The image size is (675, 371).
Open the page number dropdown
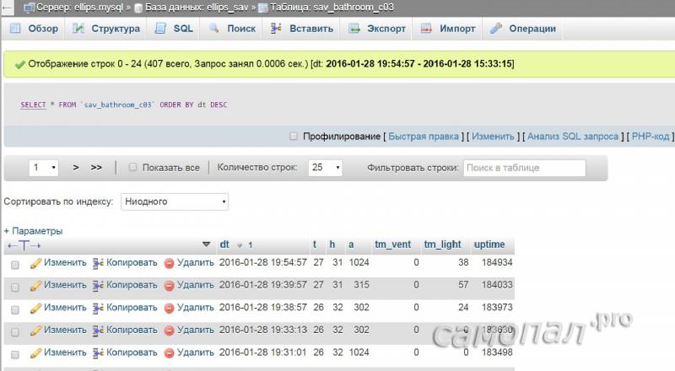[x=44, y=168]
